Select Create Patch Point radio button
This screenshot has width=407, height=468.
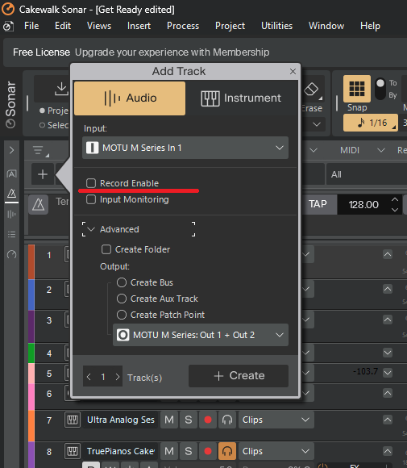point(122,315)
